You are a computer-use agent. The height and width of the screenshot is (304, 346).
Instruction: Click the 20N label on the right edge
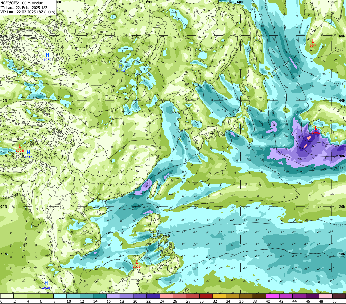342,207
